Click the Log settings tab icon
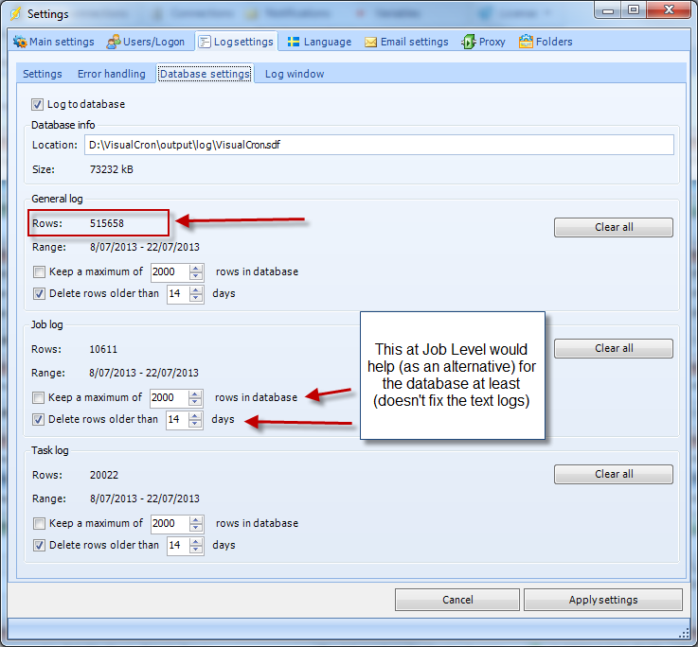The height and width of the screenshot is (647, 698). pos(205,42)
